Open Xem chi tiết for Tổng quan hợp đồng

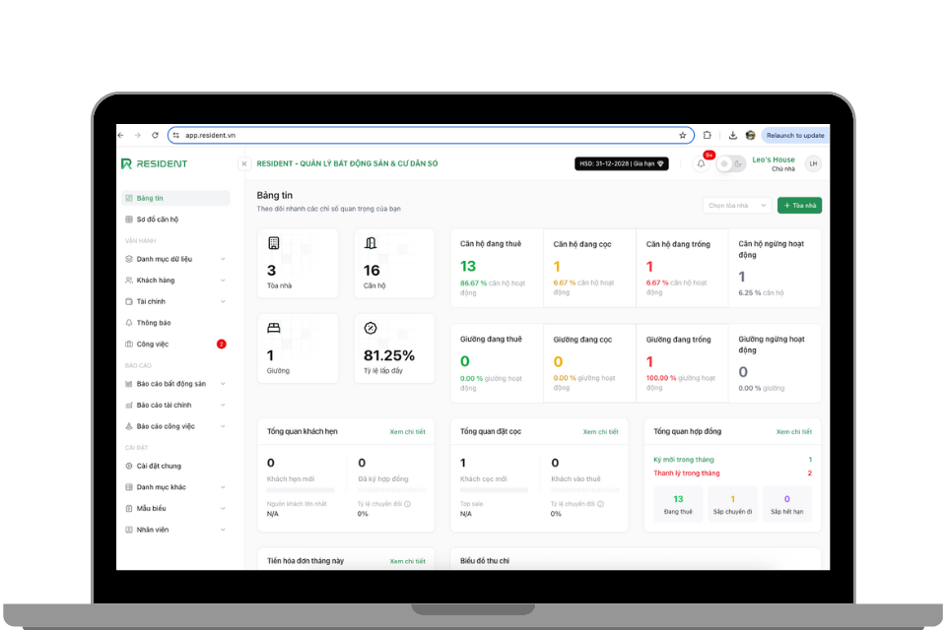click(793, 431)
